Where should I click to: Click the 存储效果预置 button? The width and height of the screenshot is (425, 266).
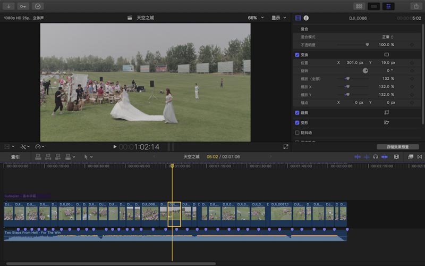(397, 147)
